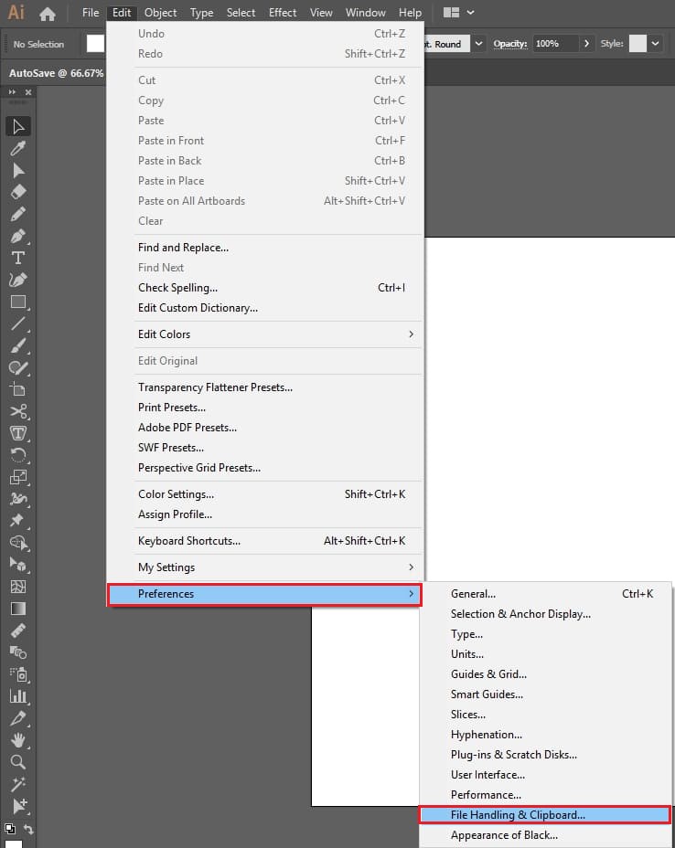
Task: Select the Magic Wand tool
Action: [x=18, y=784]
